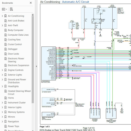Open the Defogger bookmark
Image resolution: width=131 pixels, height=131 pixels.
click(13, 49)
